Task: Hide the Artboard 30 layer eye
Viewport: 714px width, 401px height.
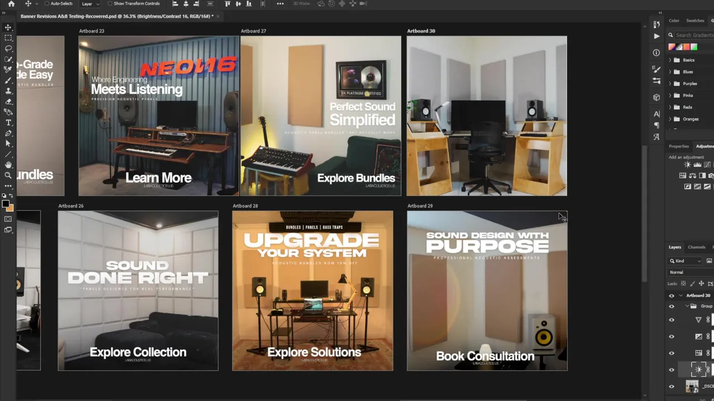Action: tap(672, 295)
